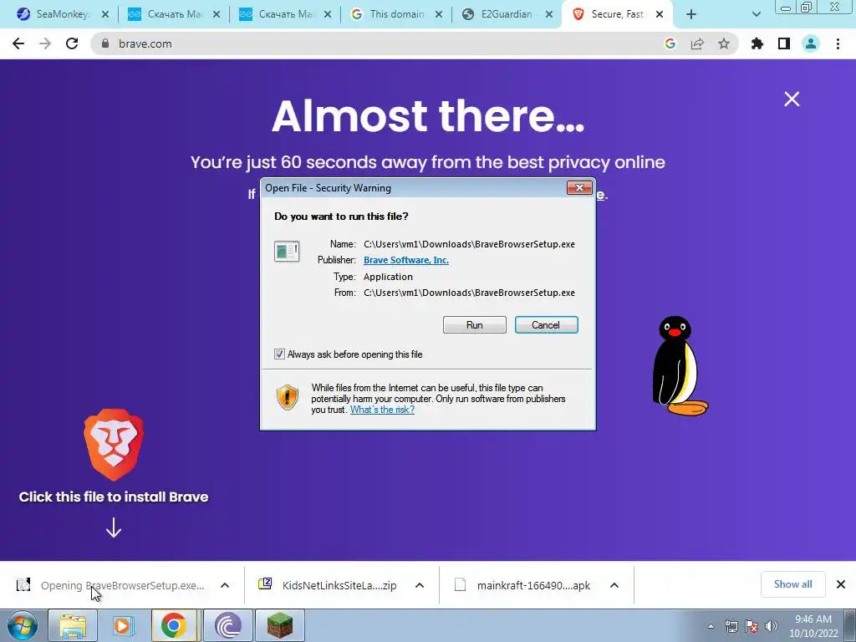The image size is (856, 642).
Task: Expand mainkraft apk download options chevron
Action: 614,585
